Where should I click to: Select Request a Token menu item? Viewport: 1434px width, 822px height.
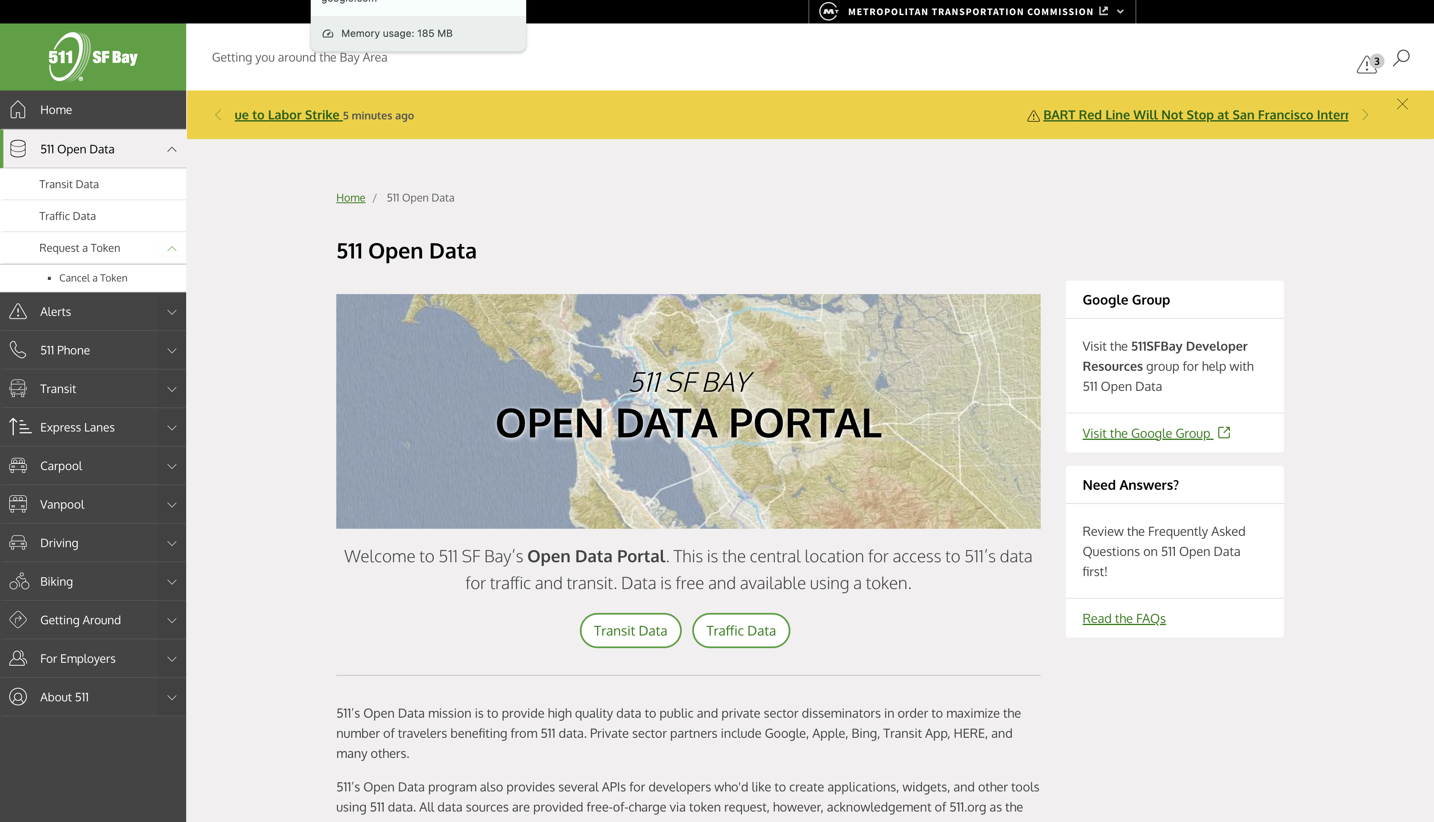point(80,248)
